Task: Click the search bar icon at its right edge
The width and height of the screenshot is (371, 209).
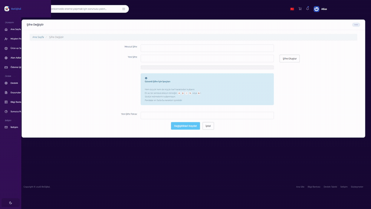Action: click(124, 9)
